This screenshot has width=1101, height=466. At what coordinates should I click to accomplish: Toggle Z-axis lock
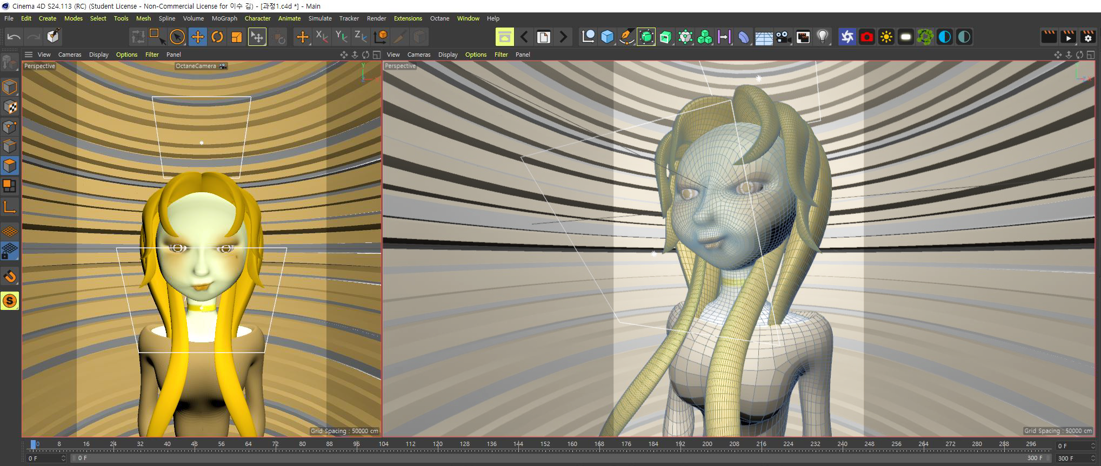point(361,37)
